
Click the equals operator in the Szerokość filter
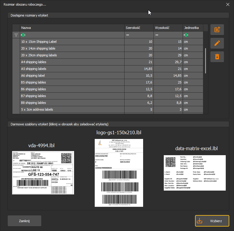pos(127,35)
